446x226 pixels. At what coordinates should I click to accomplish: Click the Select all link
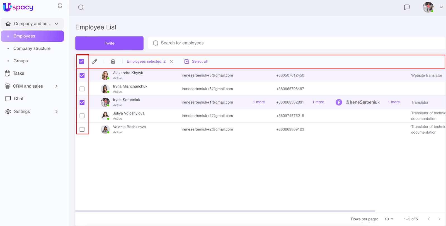click(x=200, y=62)
